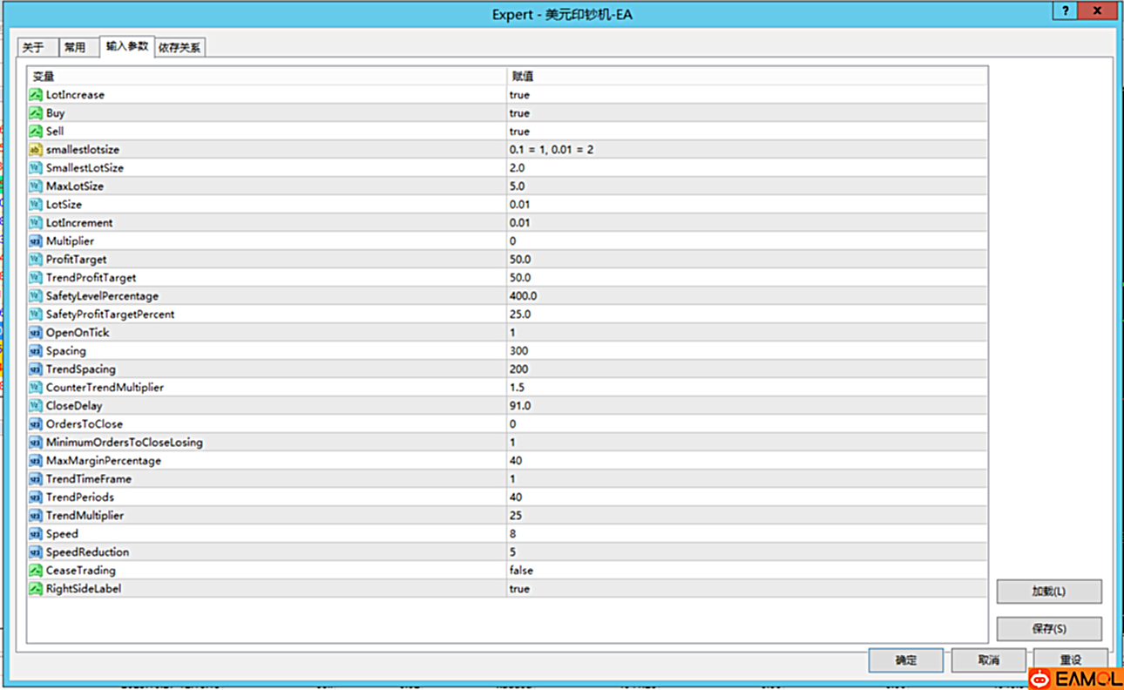Click the RightSideLabel parameter icon

(36, 589)
